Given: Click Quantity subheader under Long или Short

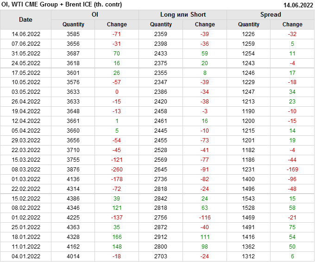Looking at the screenshot, I should point(161,24).
